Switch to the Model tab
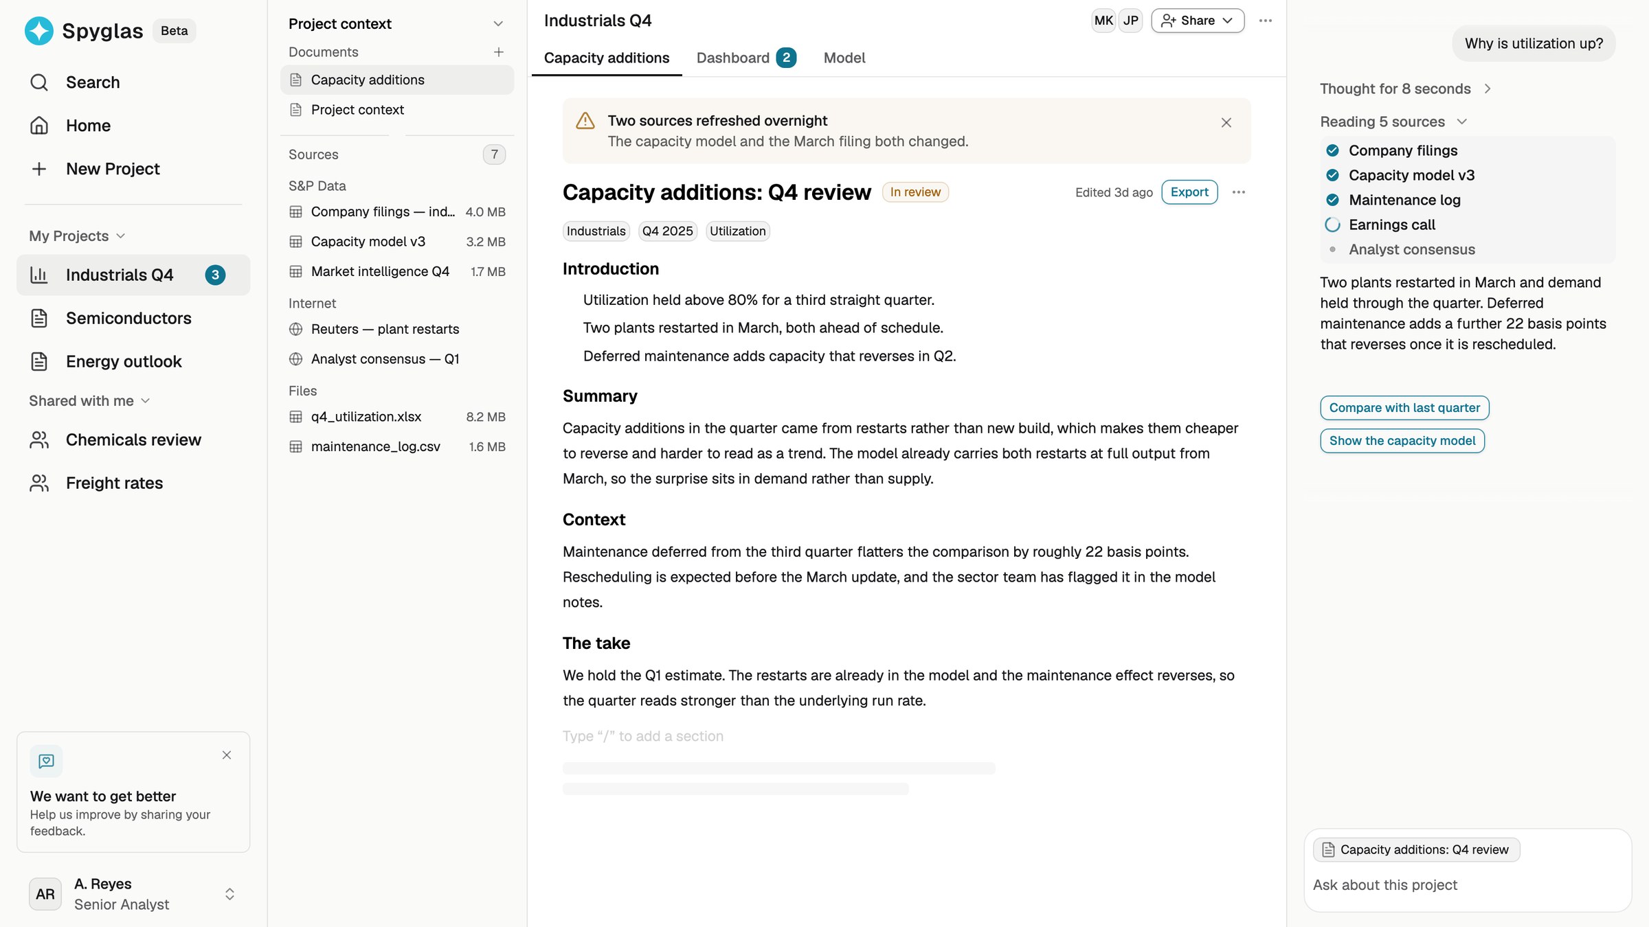Screen dimensions: 1649x927 coord(844,58)
